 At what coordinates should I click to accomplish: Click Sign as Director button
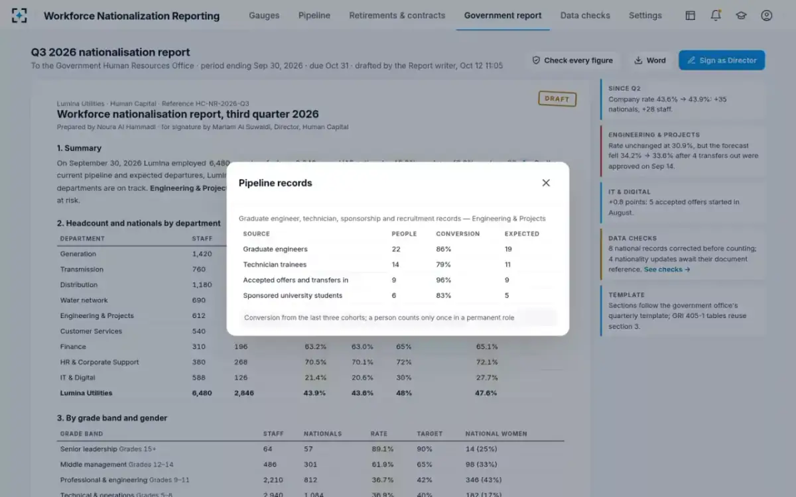[x=722, y=60]
